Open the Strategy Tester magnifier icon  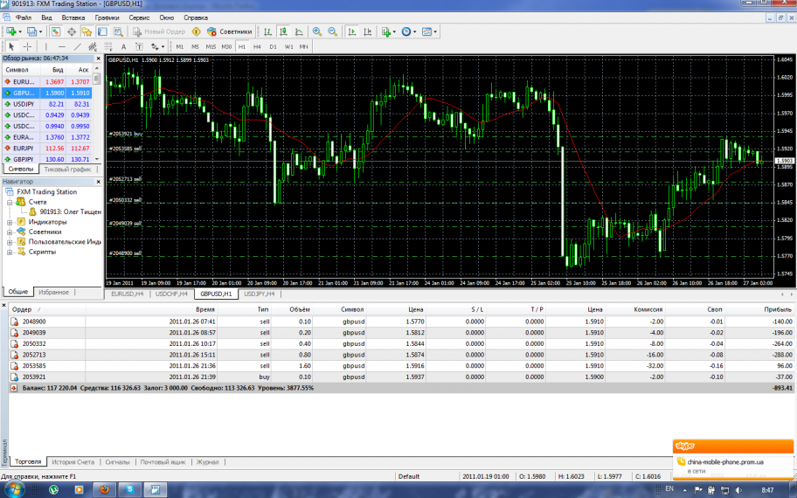click(118, 31)
